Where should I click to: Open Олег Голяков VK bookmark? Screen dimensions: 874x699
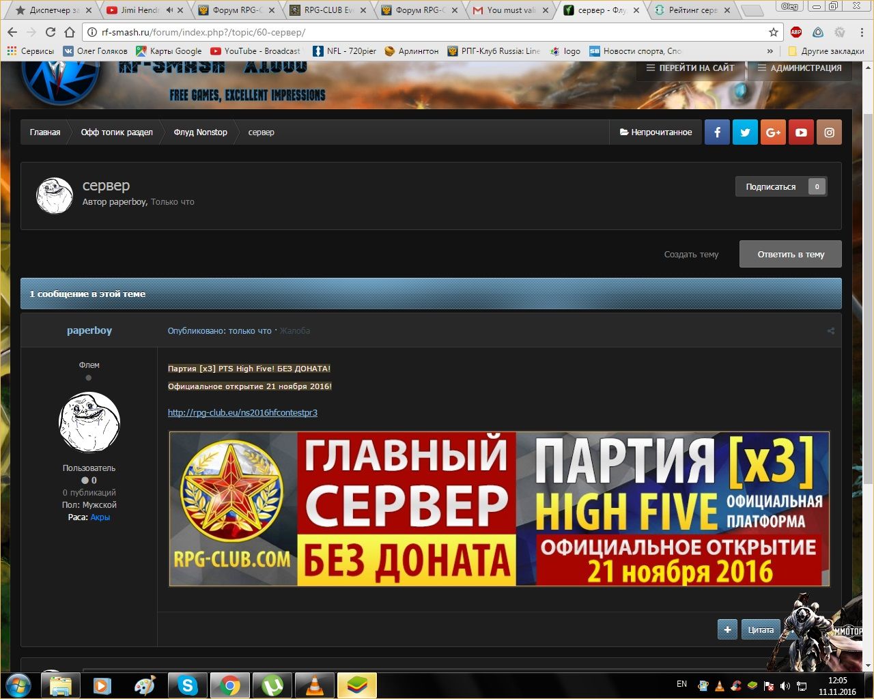tap(95, 51)
